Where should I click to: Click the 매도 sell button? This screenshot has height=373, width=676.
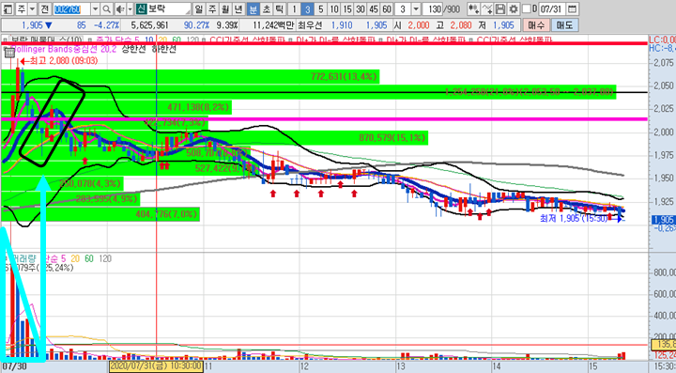pyautogui.click(x=564, y=25)
